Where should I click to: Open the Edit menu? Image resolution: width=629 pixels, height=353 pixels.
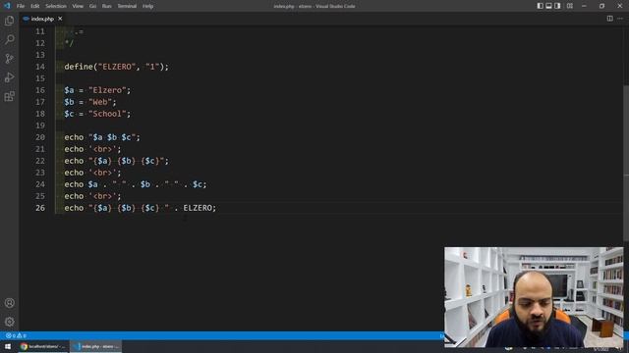(35, 6)
